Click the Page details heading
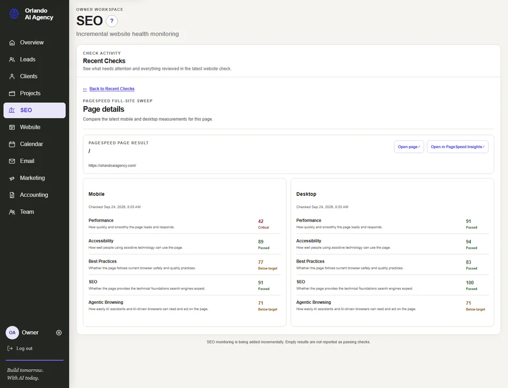Screen dimensions: 508x388 [104, 109]
